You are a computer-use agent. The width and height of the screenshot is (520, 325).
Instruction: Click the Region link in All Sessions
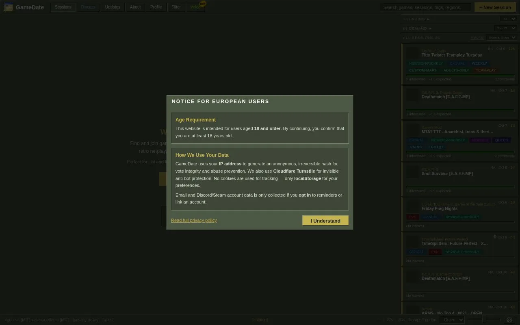477,37
